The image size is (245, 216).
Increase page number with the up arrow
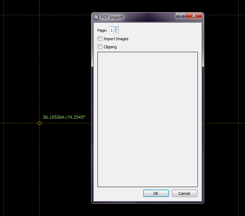pyautogui.click(x=116, y=29)
